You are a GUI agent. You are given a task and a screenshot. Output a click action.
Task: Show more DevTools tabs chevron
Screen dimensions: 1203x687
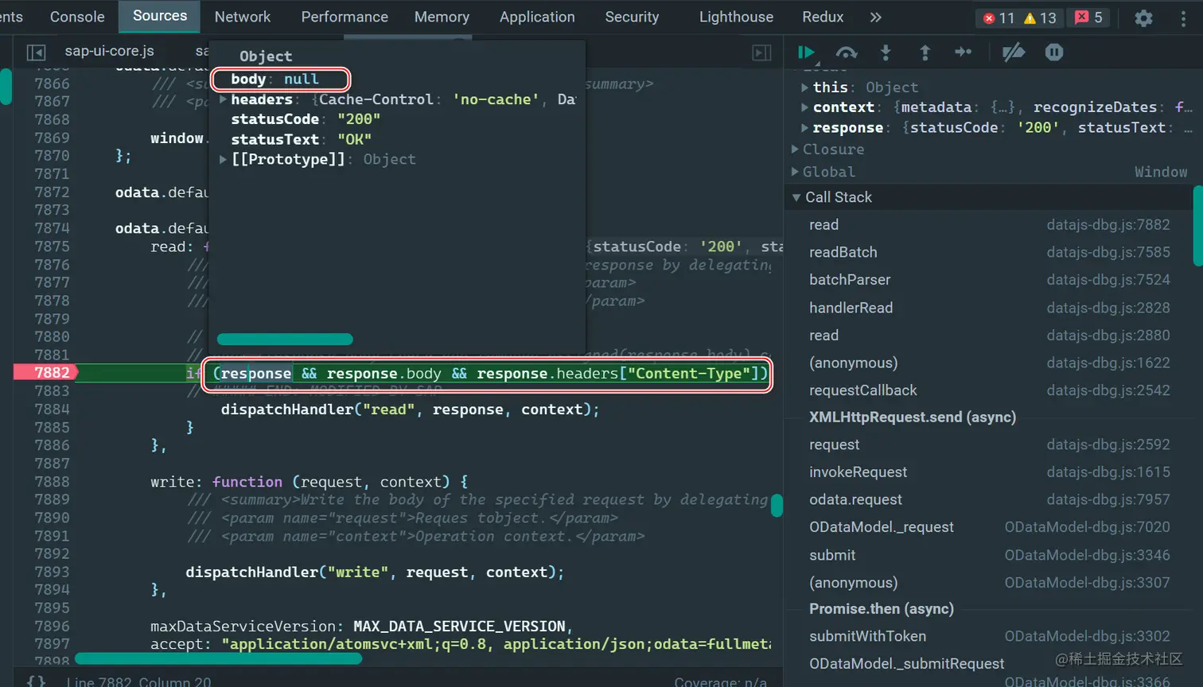pos(876,17)
